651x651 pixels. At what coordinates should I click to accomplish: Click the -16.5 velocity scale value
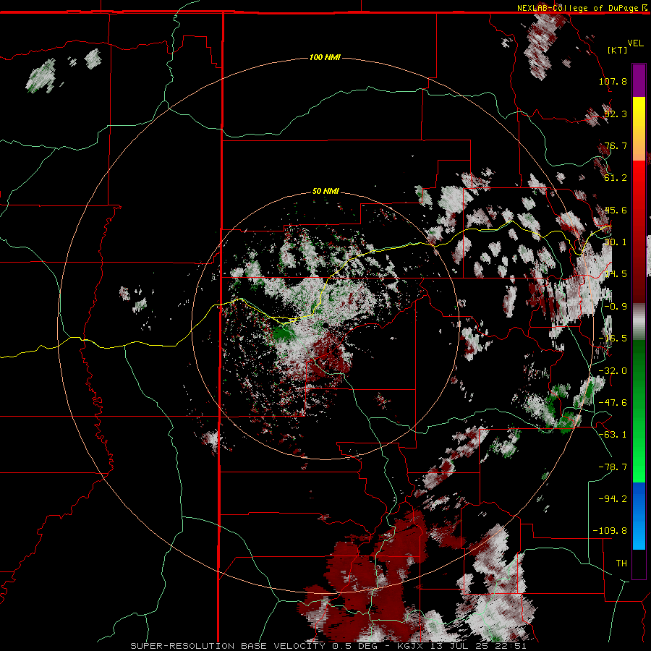click(x=613, y=339)
